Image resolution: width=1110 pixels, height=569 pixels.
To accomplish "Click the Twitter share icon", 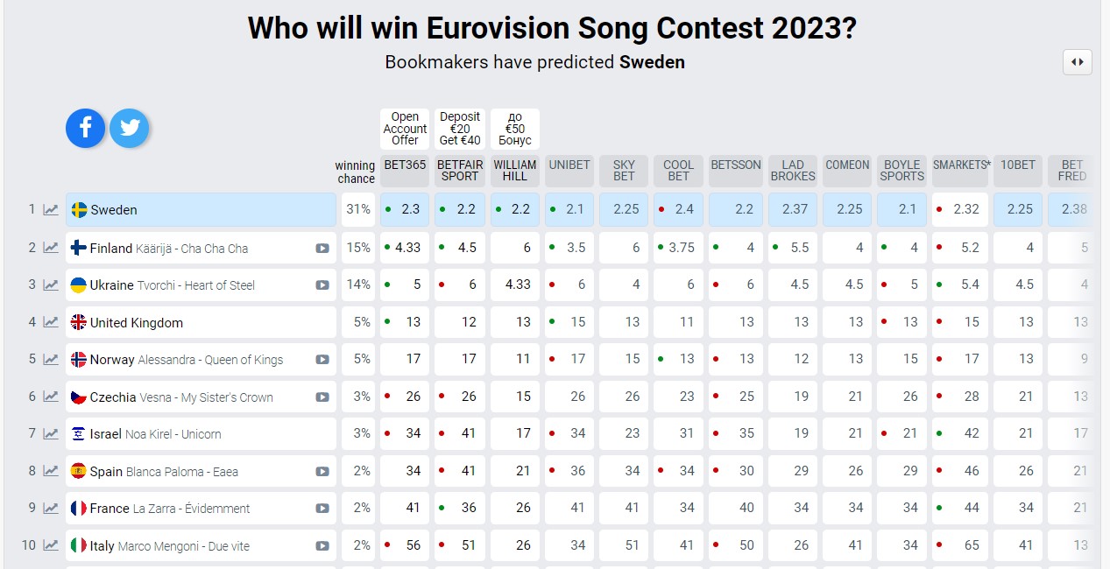I will (130, 129).
